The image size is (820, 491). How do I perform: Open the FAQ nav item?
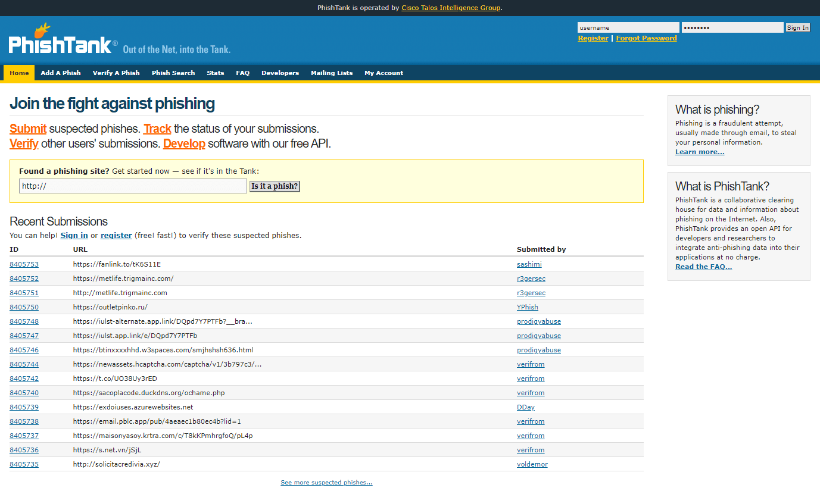243,73
